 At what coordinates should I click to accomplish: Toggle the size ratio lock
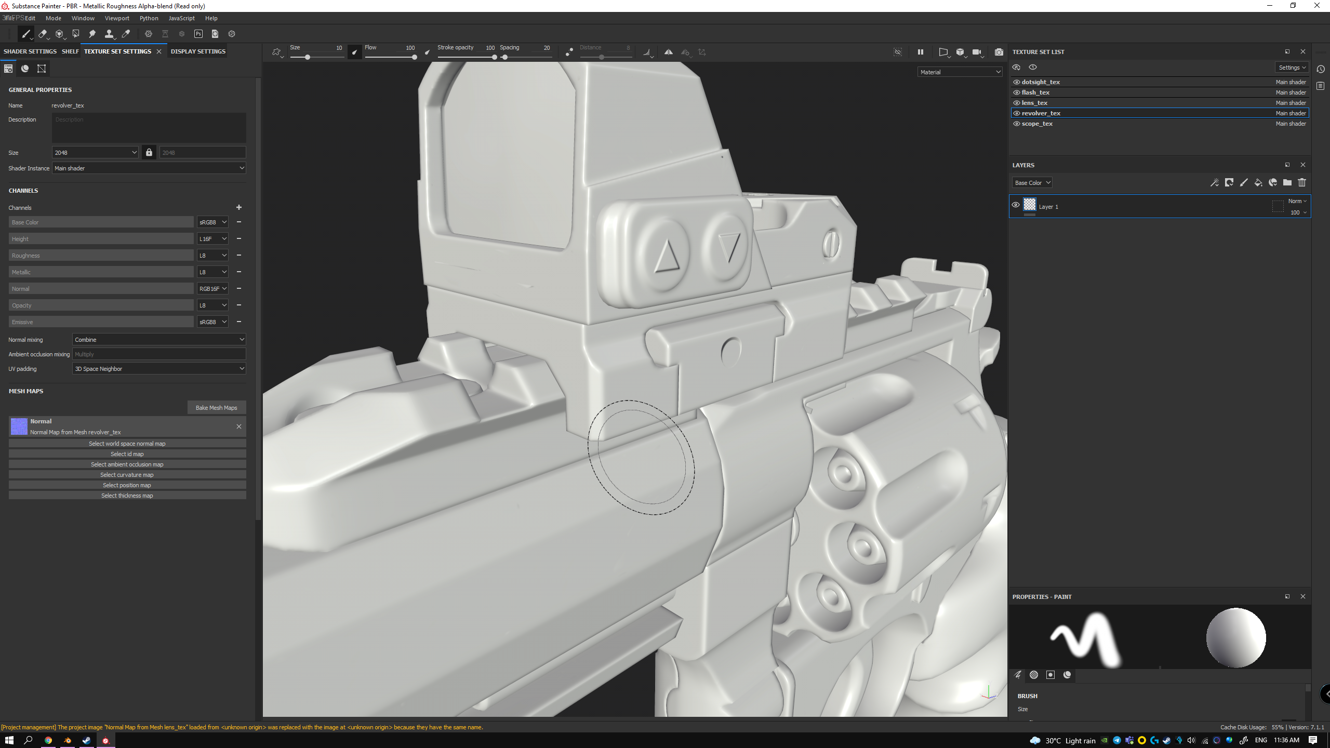click(149, 152)
